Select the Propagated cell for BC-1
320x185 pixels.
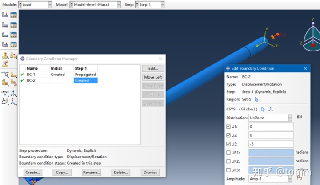click(85, 75)
